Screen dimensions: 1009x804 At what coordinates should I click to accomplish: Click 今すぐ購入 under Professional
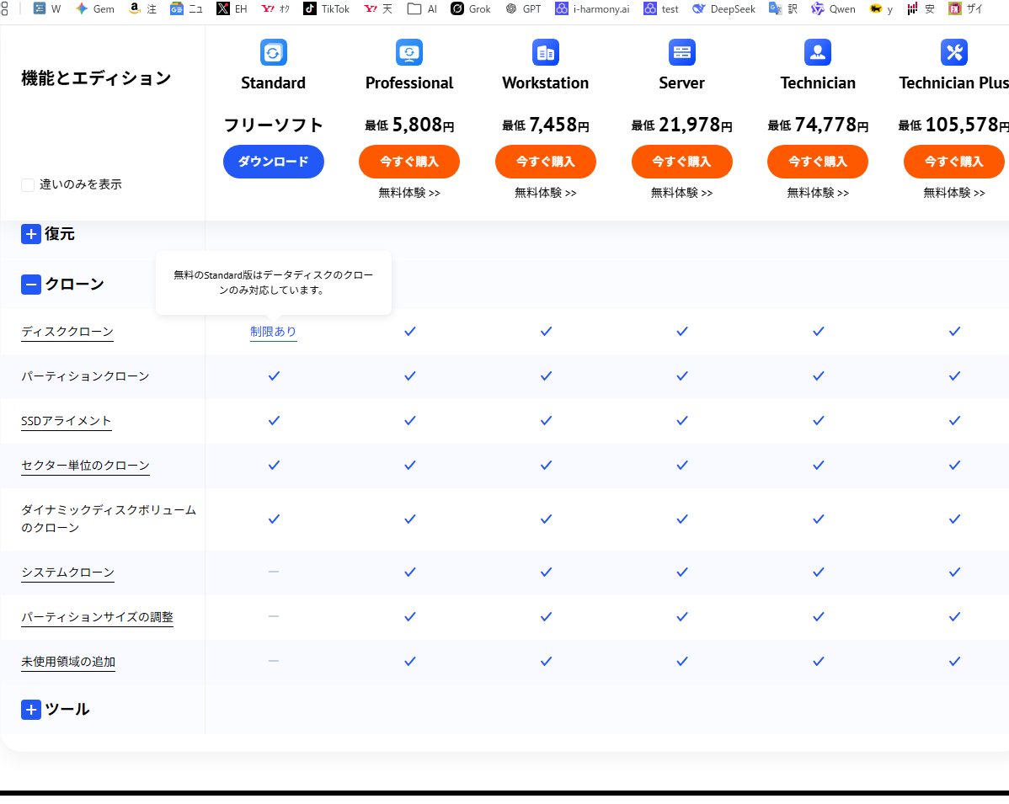coord(409,162)
